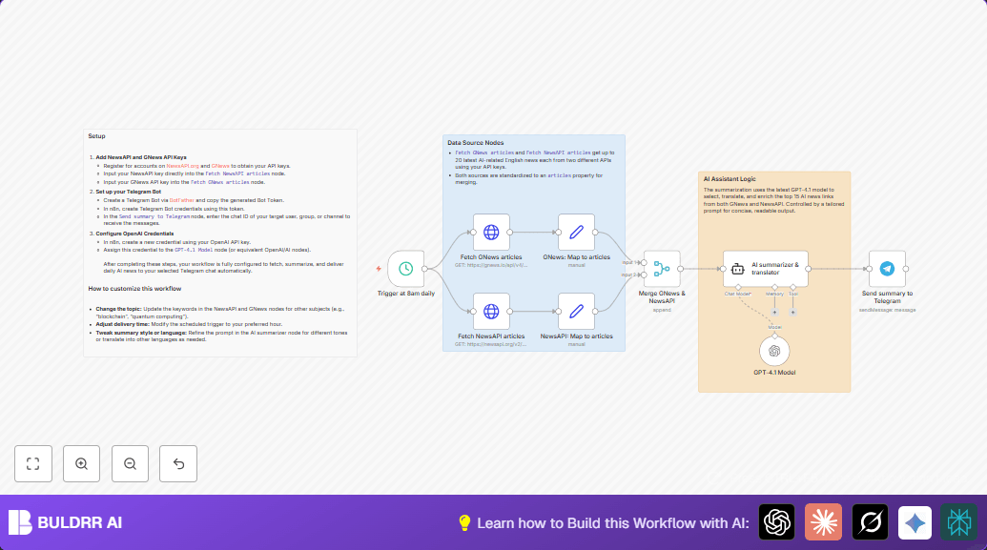This screenshot has height=550, width=987.
Task: Open the GPT-4.1 Model OpenAI node
Action: [774, 351]
